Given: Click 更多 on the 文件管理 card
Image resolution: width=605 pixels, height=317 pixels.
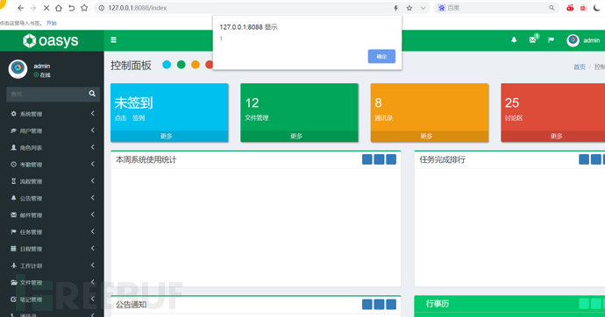Looking at the screenshot, I should tap(296, 136).
